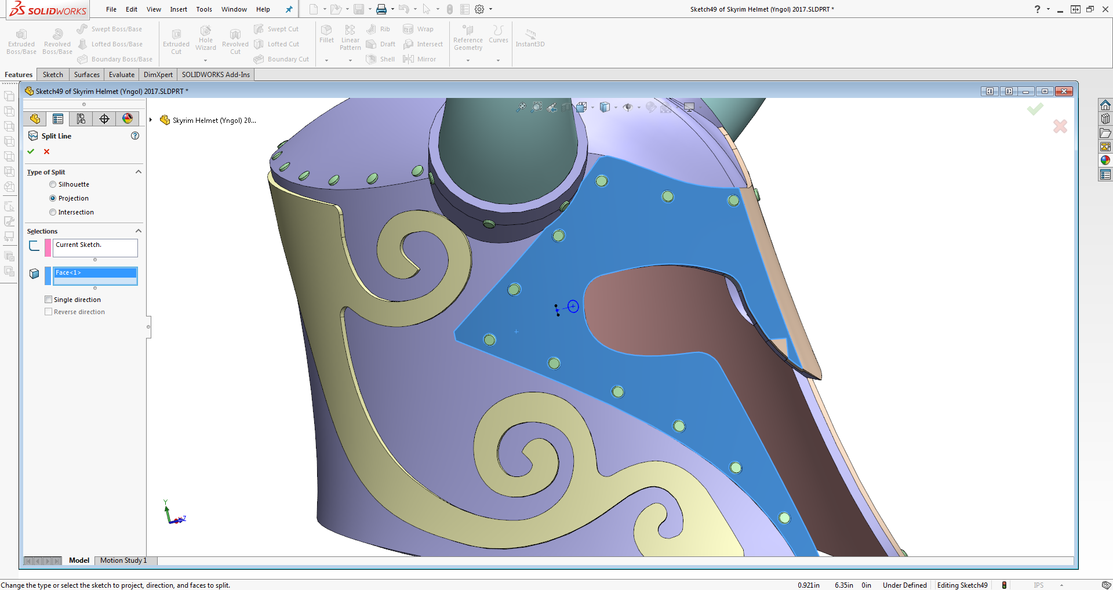Select the Skyrim Helmet part in flyout tree
Screen dimensions: 1113x590
pos(208,121)
